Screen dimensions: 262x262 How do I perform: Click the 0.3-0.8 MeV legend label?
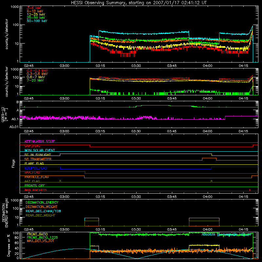coord(37,74)
